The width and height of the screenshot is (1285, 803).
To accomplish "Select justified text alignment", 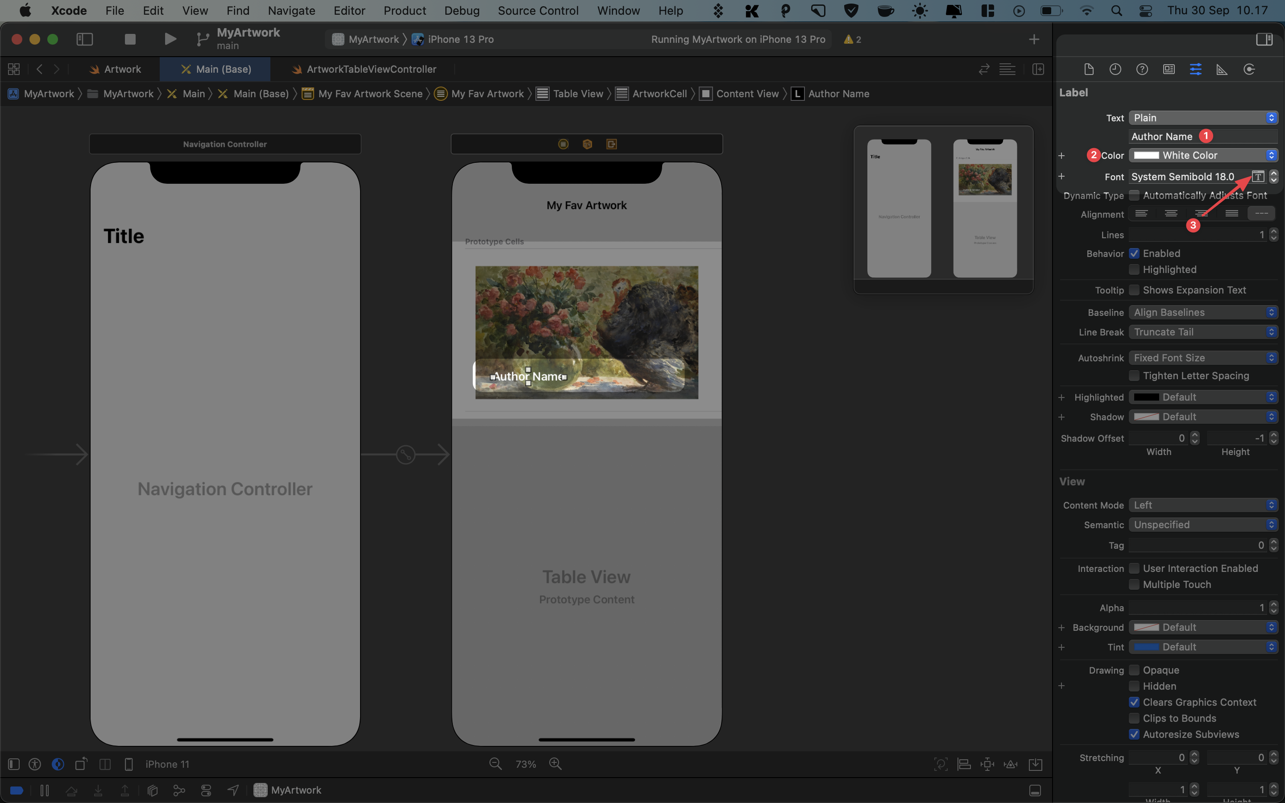I will pyautogui.click(x=1231, y=214).
